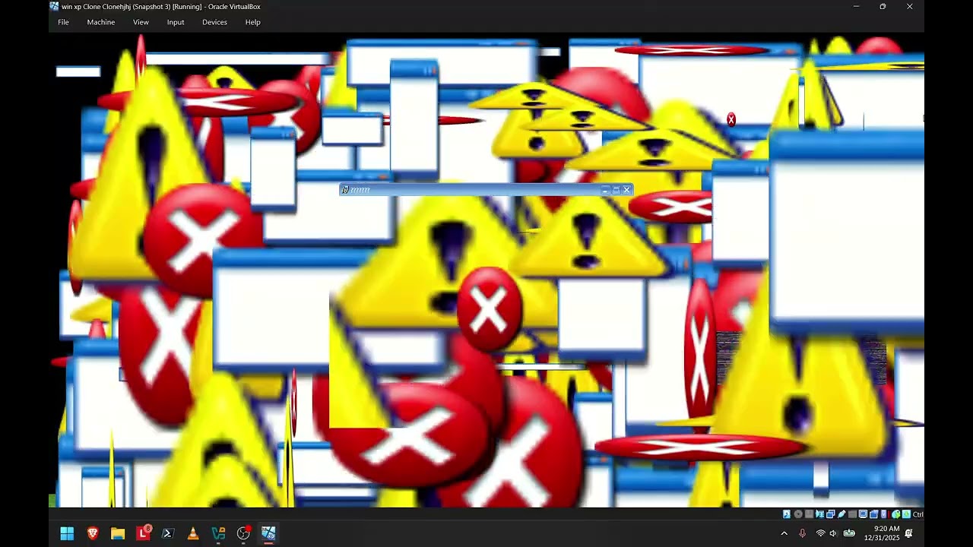Open the notification bell icon
The width and height of the screenshot is (973, 547).
click(909, 533)
